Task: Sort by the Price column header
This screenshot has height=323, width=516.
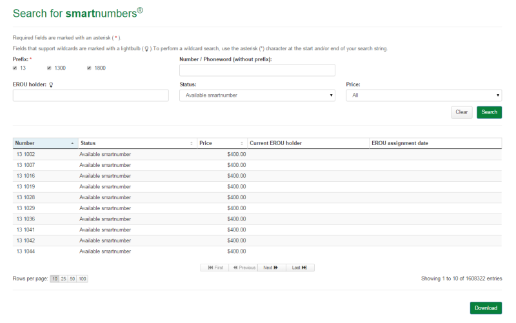Action: tap(222, 143)
